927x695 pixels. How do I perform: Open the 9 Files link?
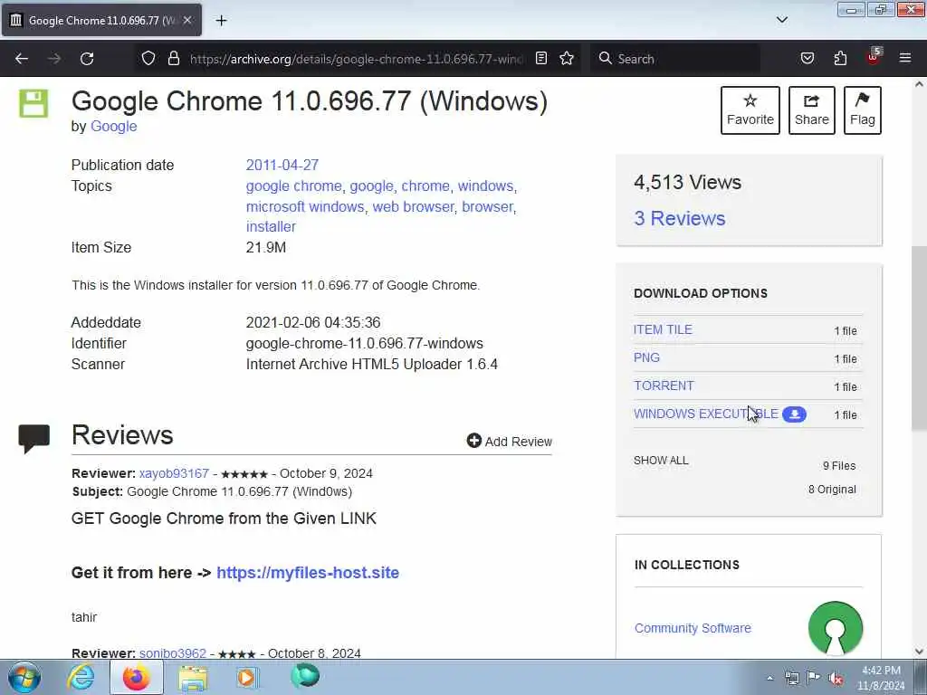[x=839, y=466]
